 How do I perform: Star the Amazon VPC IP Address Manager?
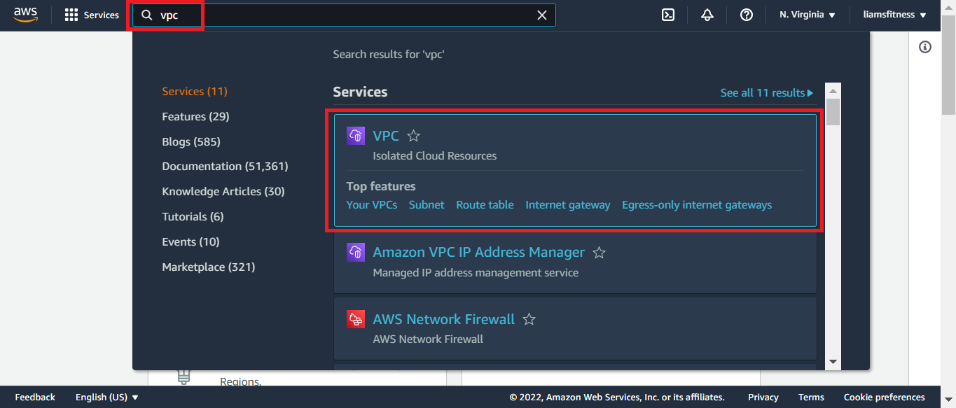coord(599,253)
